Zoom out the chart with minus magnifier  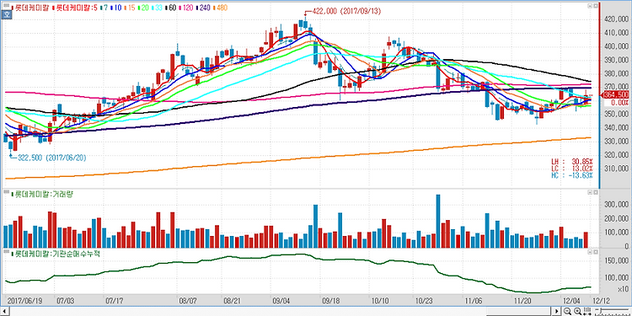tap(567, 311)
